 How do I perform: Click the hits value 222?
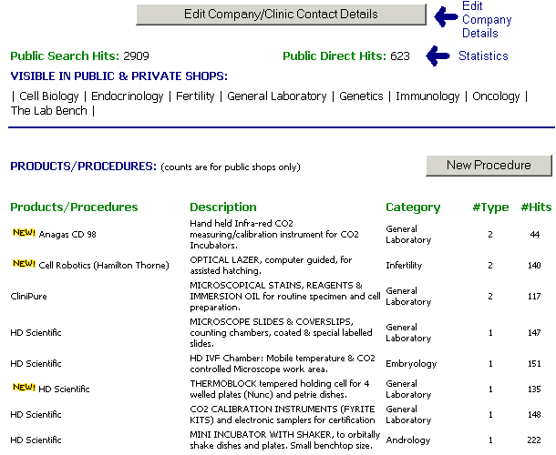coord(534,440)
